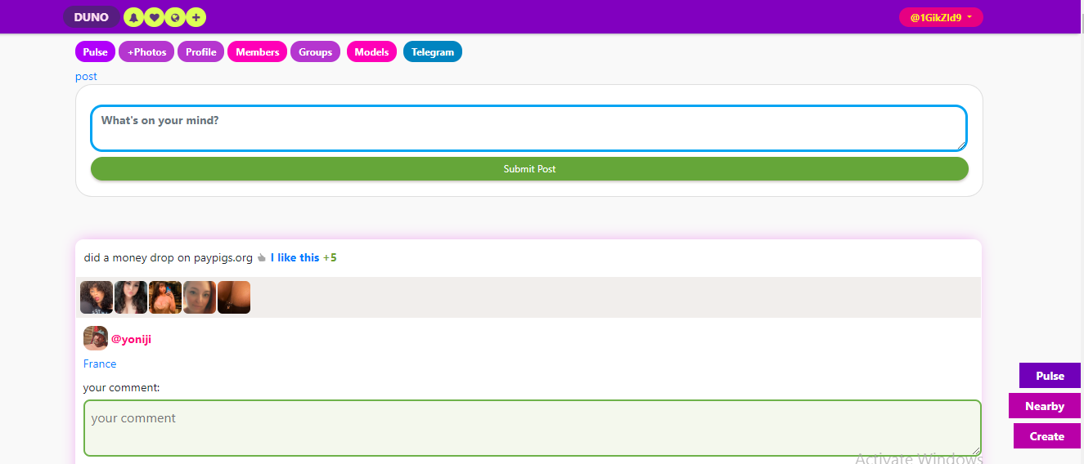Image resolution: width=1084 pixels, height=464 pixels.
Task: Open the +Photos tab
Action: tap(146, 52)
